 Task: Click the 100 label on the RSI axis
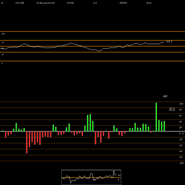tap(3, 34)
